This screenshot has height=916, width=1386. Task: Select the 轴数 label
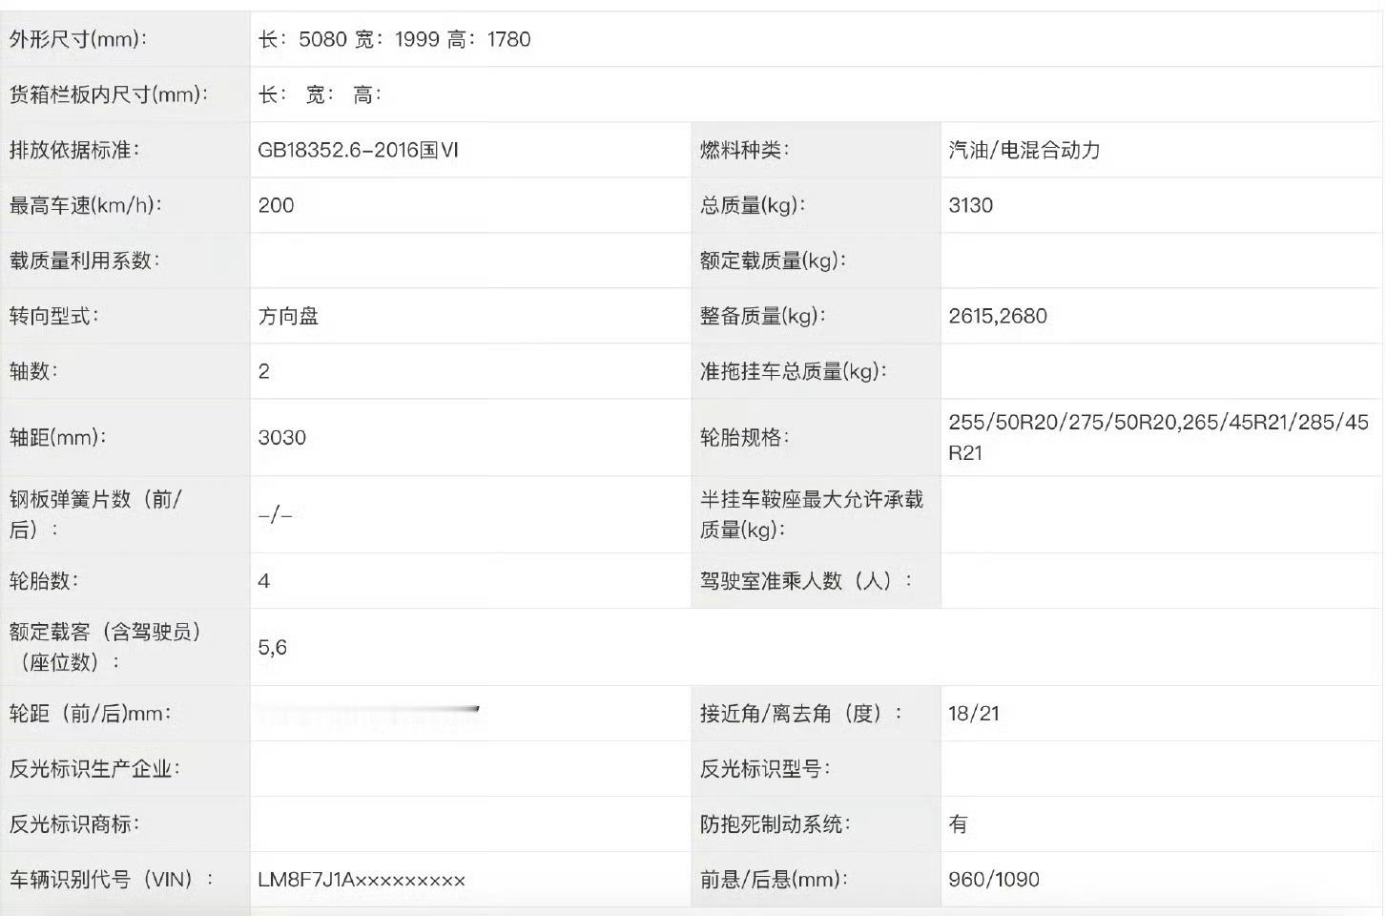[x=34, y=371]
